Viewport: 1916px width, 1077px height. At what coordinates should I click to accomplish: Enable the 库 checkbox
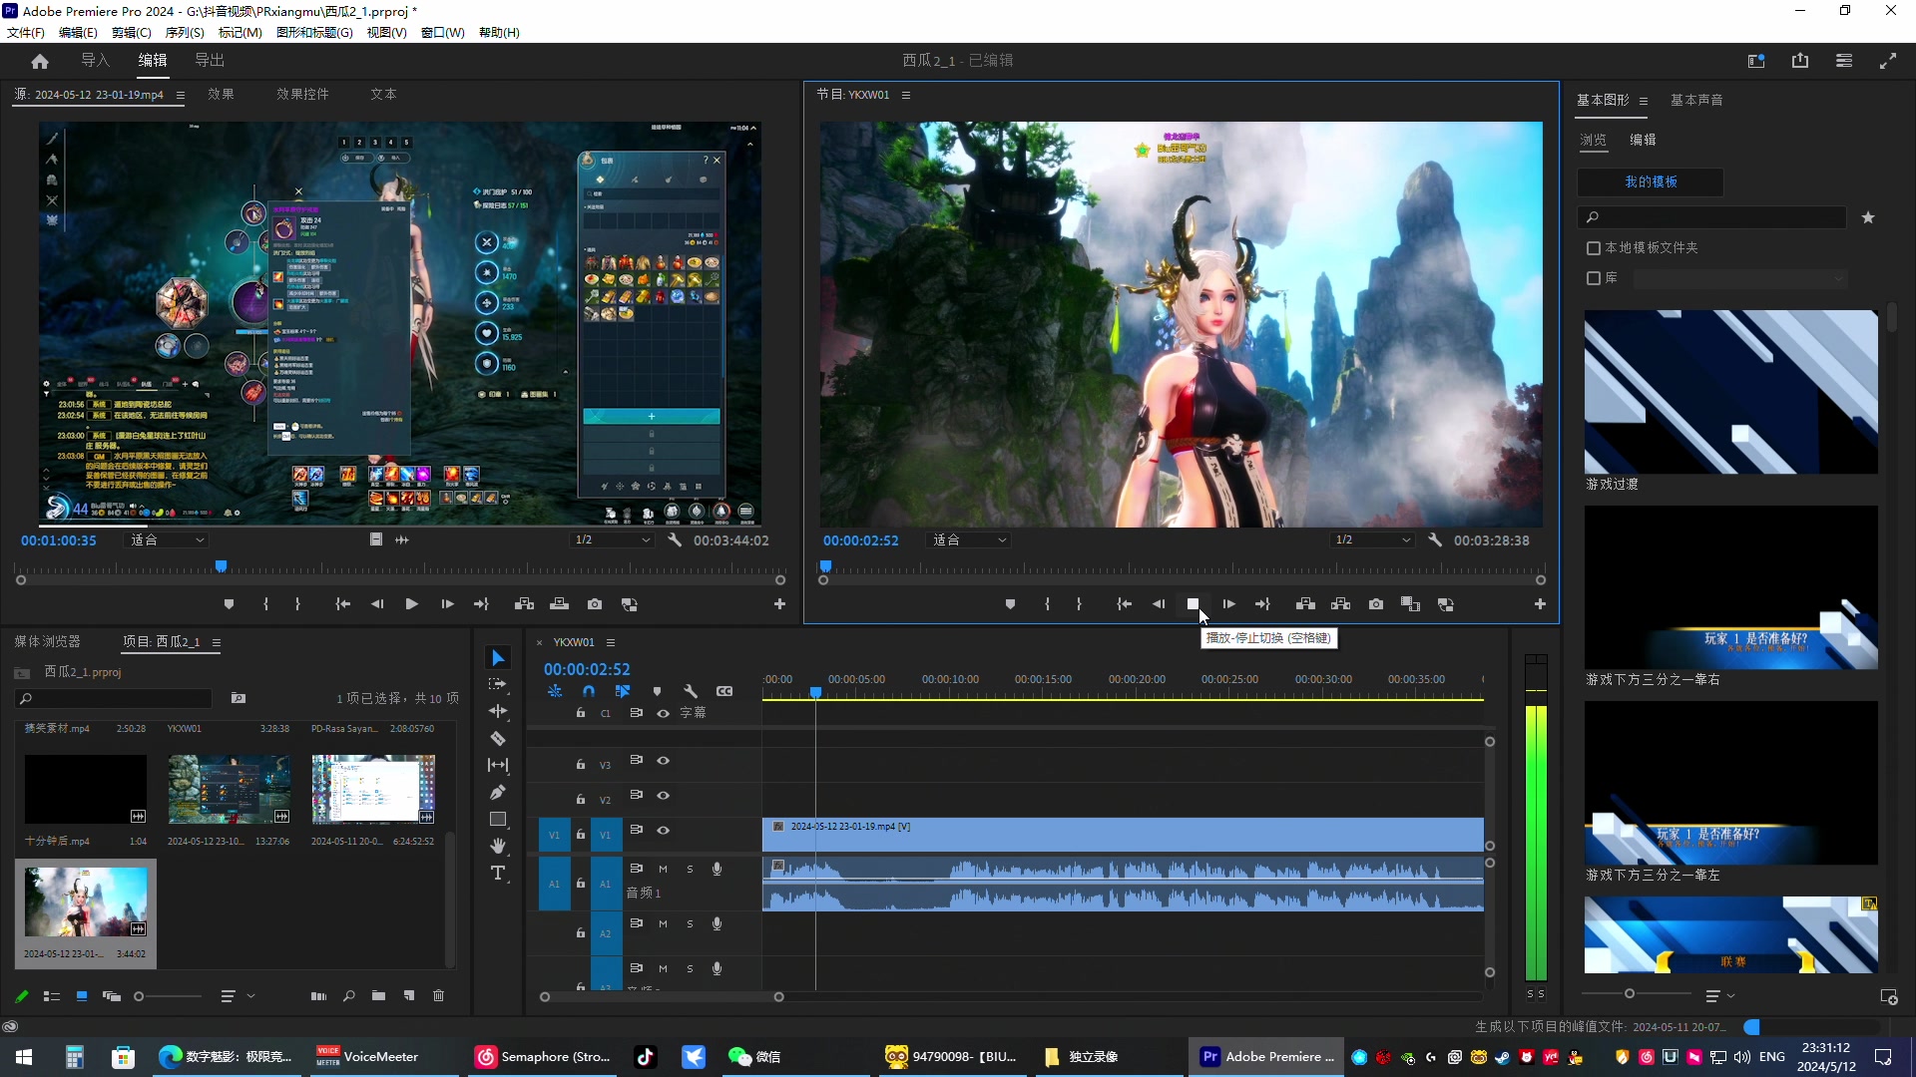pyautogui.click(x=1594, y=278)
